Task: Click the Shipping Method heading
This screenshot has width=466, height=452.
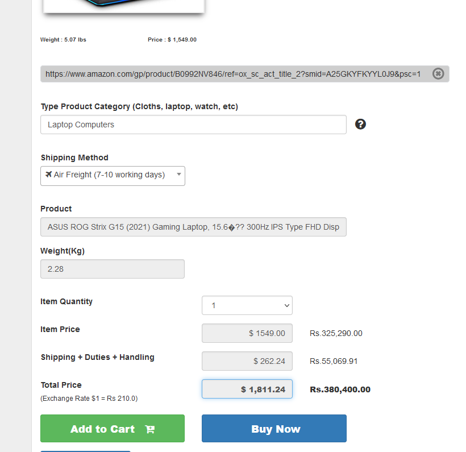Action: (x=74, y=157)
